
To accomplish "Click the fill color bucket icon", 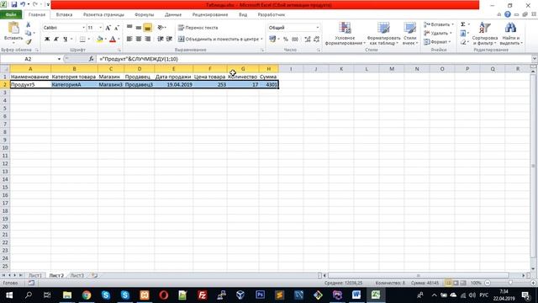I will 99,40.
